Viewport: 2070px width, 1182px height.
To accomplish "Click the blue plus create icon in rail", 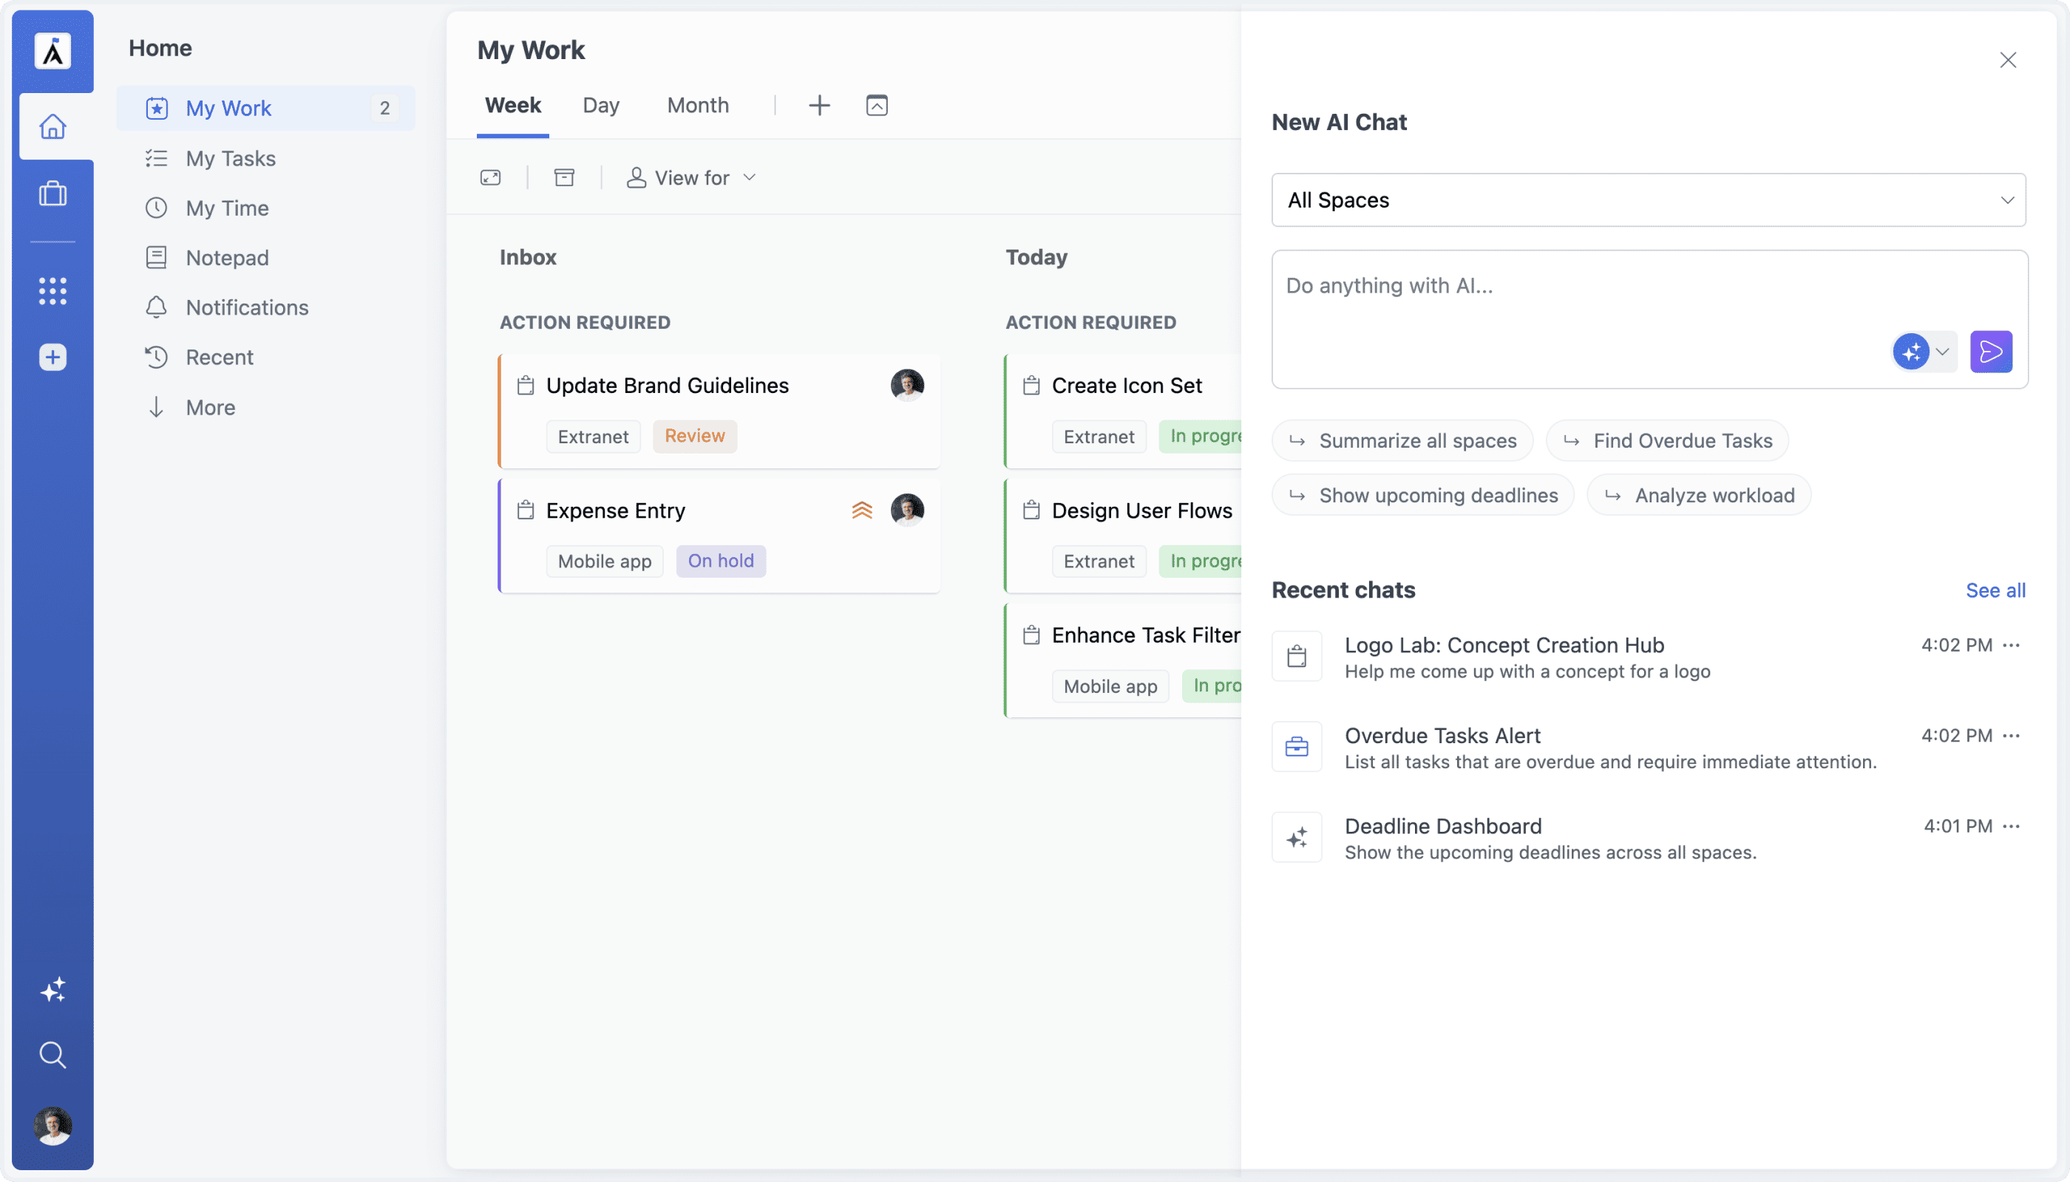I will click(52, 358).
